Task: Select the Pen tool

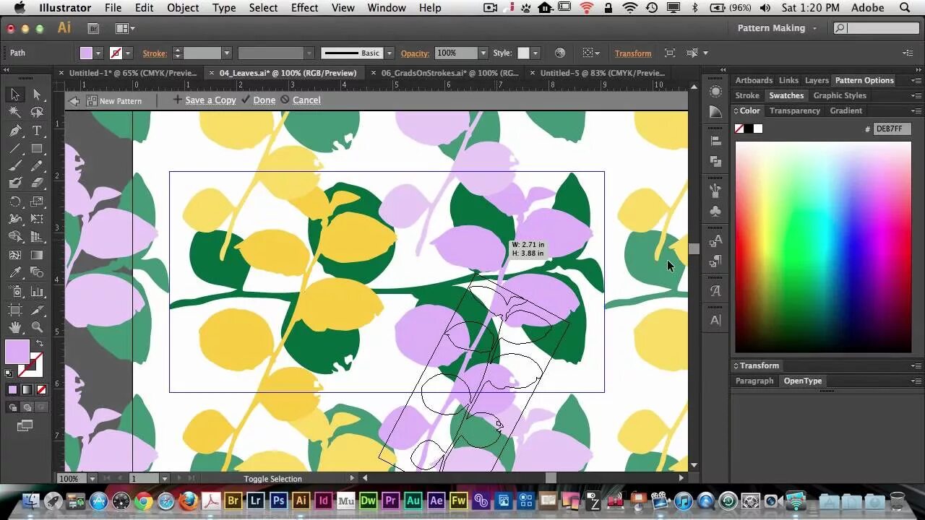Action: click(15, 131)
